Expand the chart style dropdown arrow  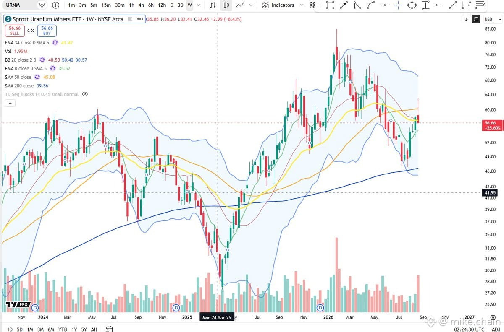pyautogui.click(x=251, y=5)
